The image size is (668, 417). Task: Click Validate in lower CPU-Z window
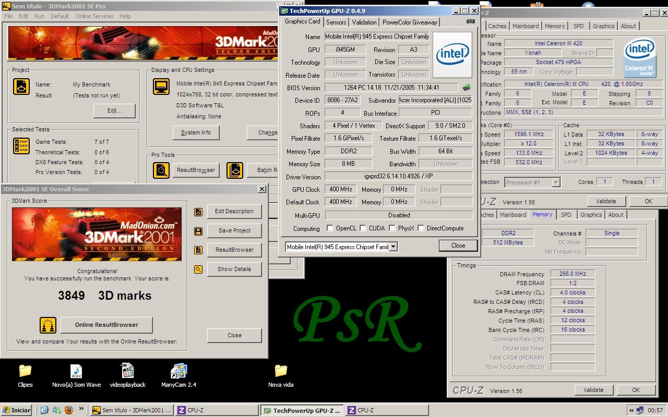tap(593, 390)
